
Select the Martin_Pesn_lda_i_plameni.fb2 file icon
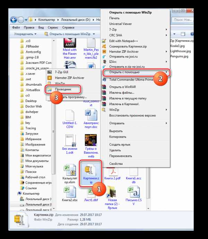pyautogui.click(x=91, y=43)
